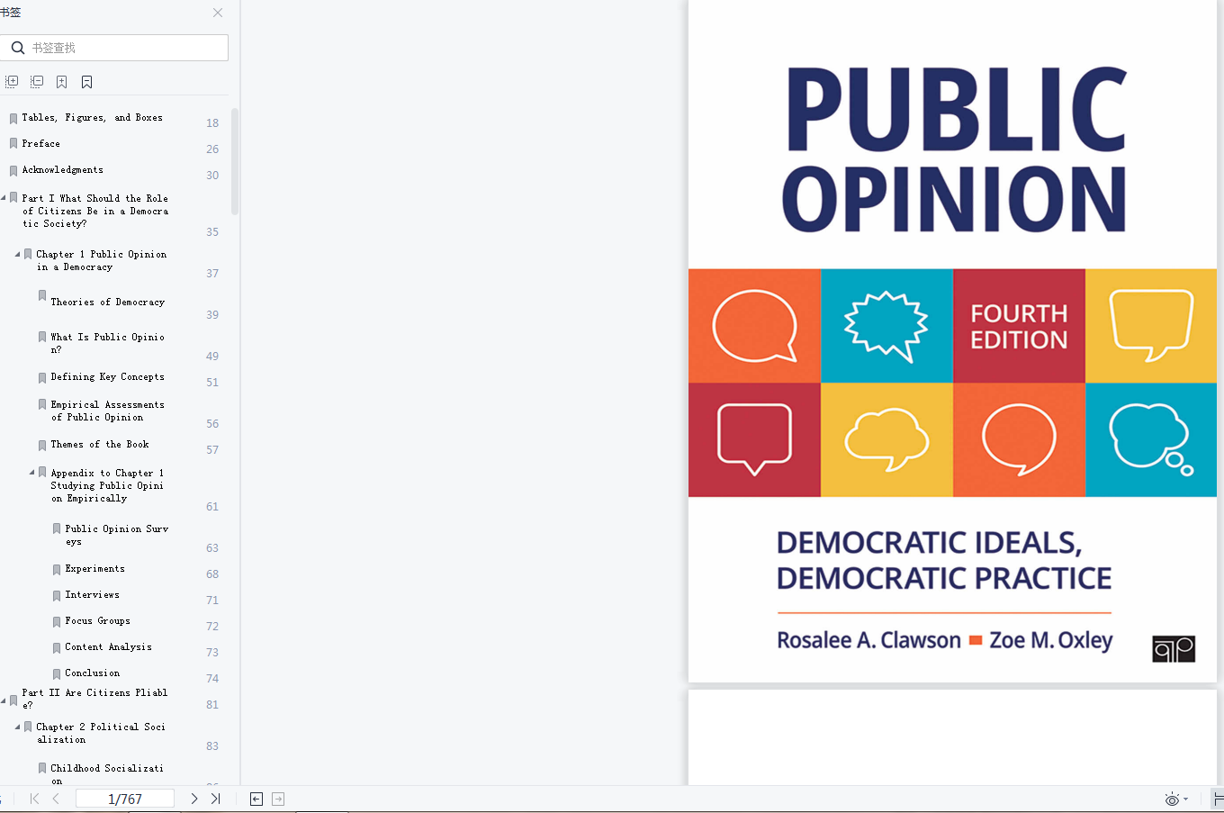The image size is (1224, 813).
Task: Go forward to next view
Action: (278, 799)
